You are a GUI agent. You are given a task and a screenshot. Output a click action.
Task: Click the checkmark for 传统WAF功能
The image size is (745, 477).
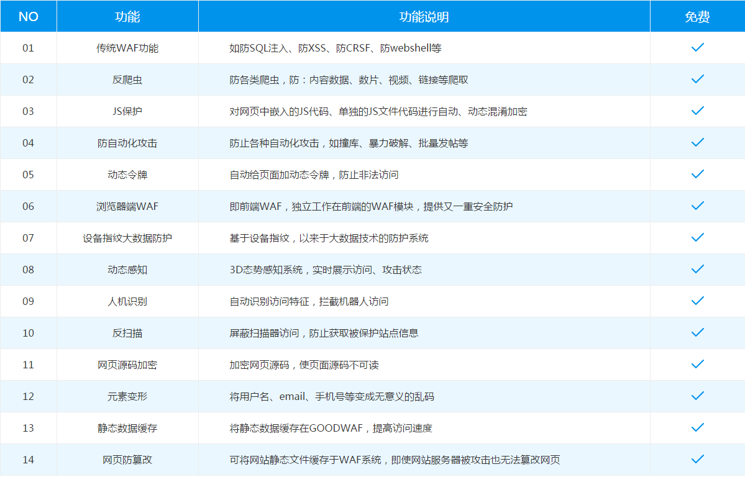(697, 47)
